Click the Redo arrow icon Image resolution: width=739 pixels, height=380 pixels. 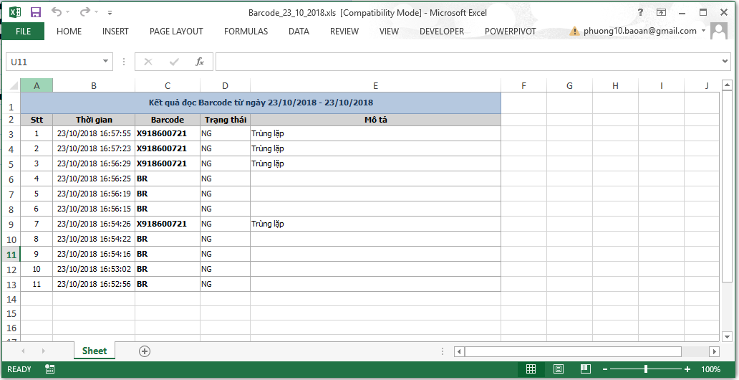(85, 12)
